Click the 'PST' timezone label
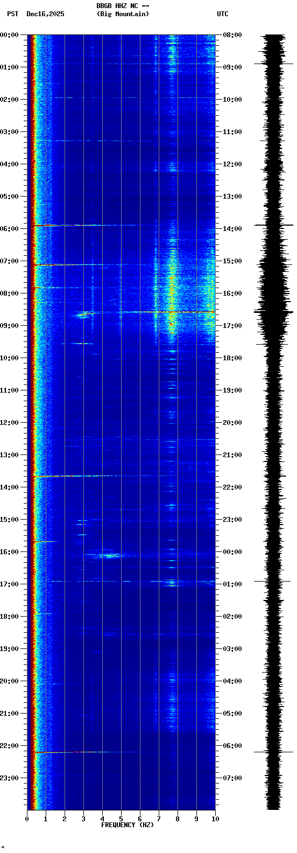This screenshot has width=297, height=853. click(12, 14)
